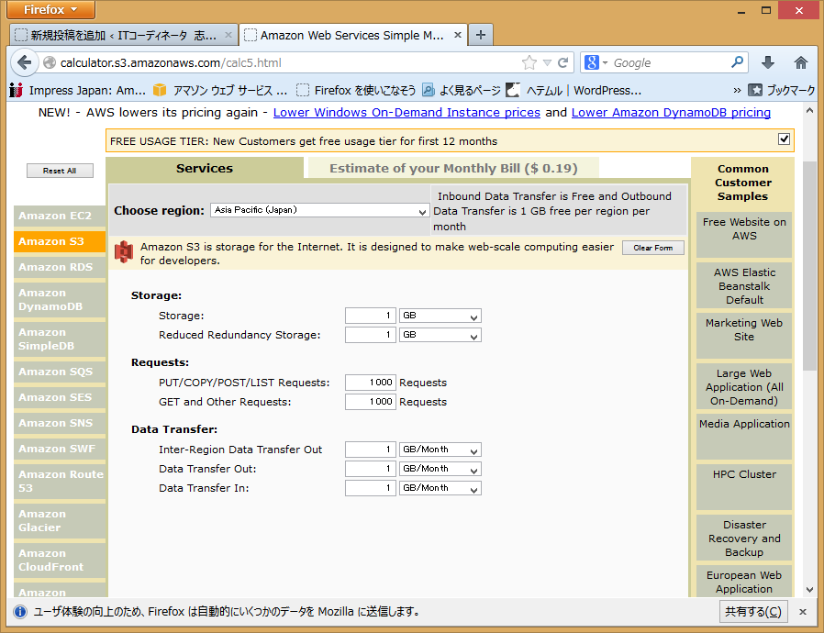Image resolution: width=824 pixels, height=633 pixels.
Task: Open the ヘテムル WordPress bookmark
Action: tap(573, 90)
